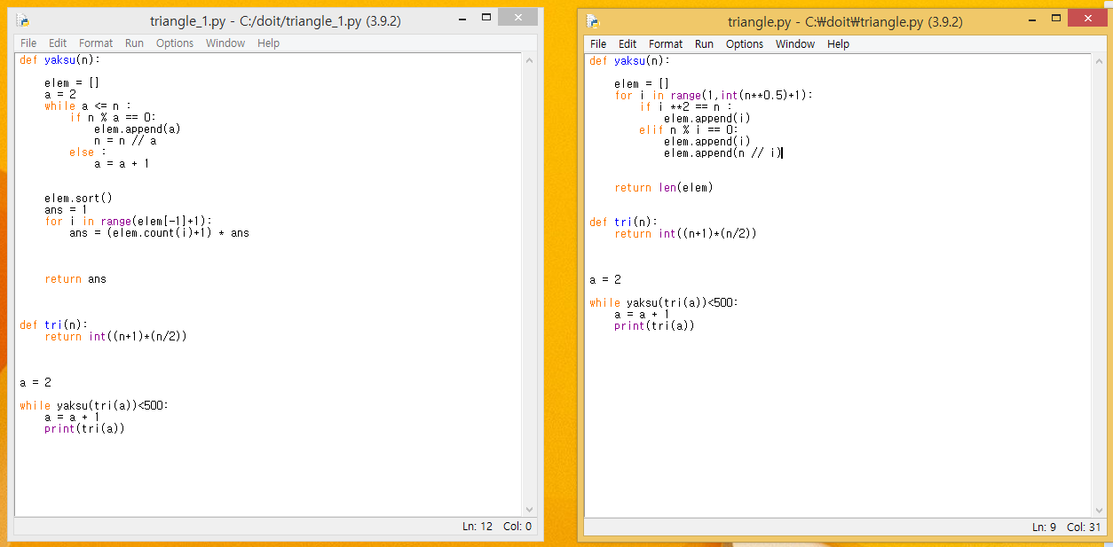
Task: Close the triangle_1.py window
Action: click(x=522, y=19)
